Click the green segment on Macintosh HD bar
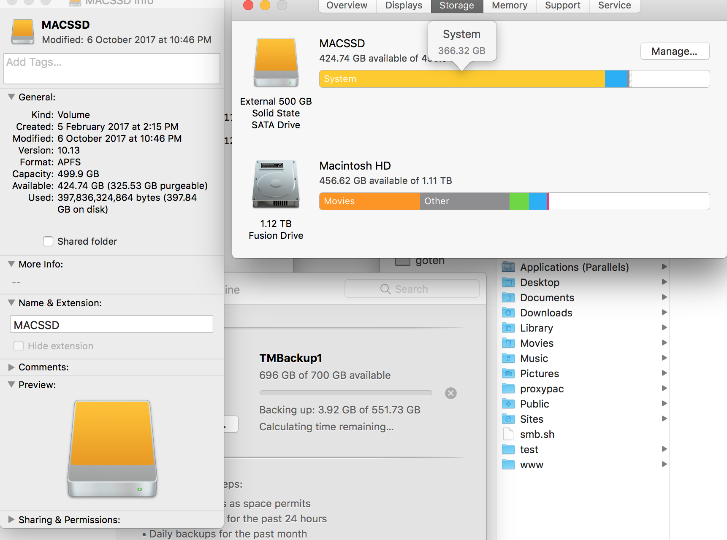The image size is (727, 540). click(519, 201)
